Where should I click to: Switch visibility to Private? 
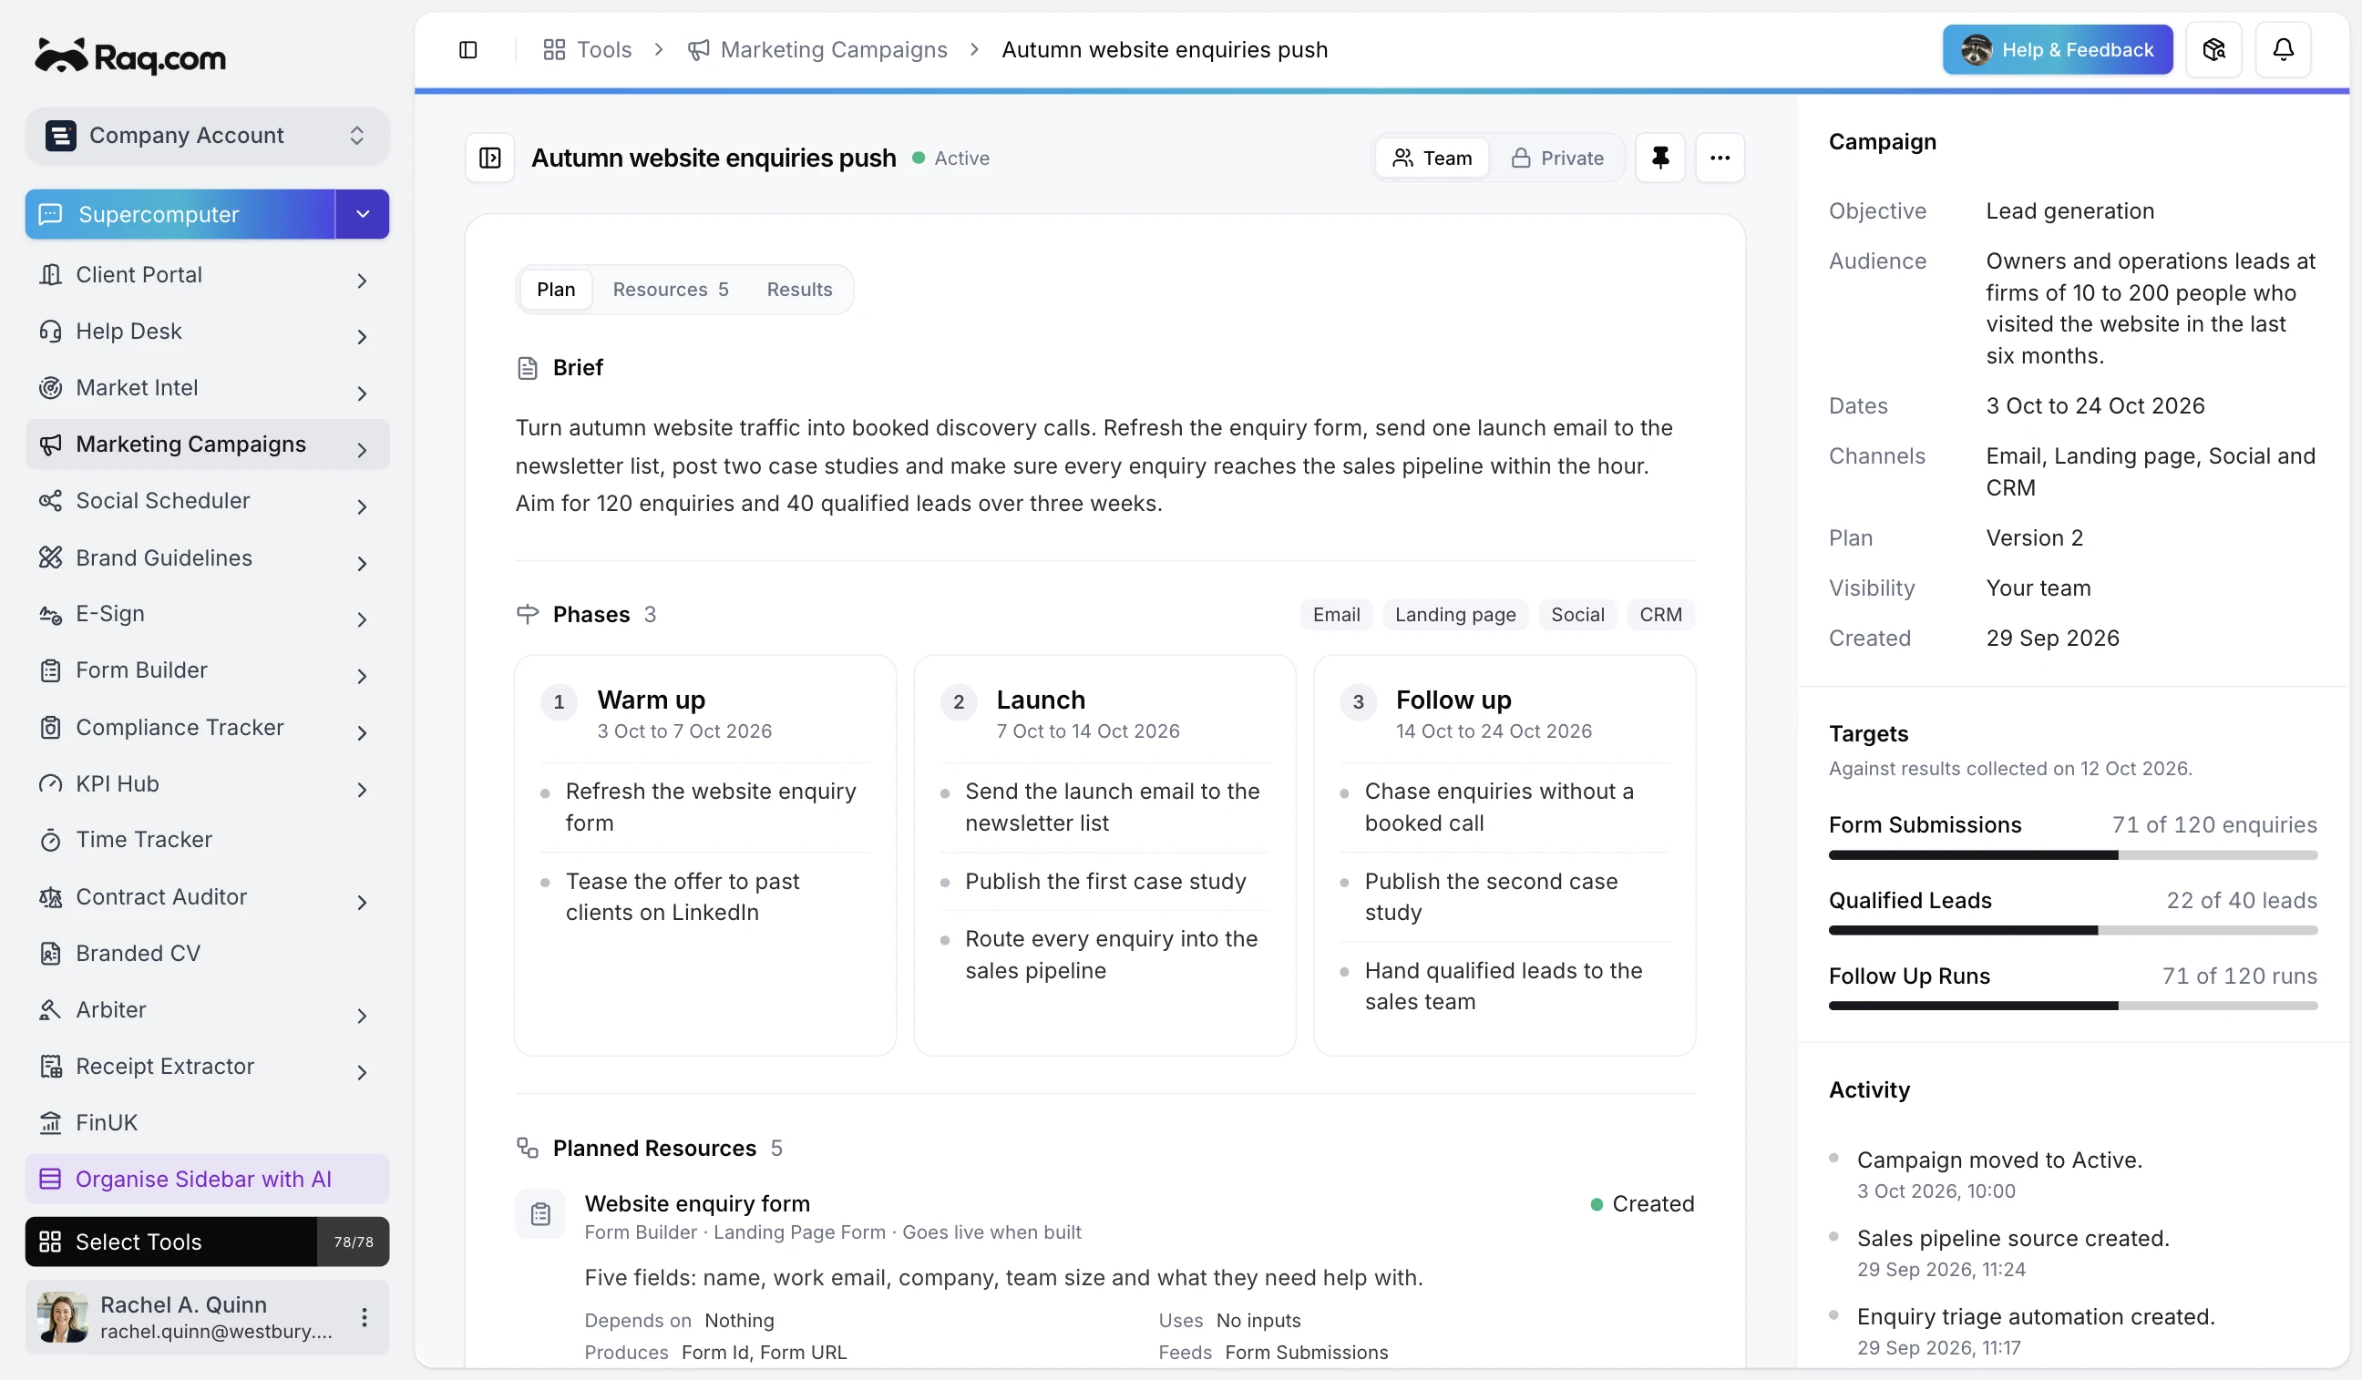(1556, 158)
